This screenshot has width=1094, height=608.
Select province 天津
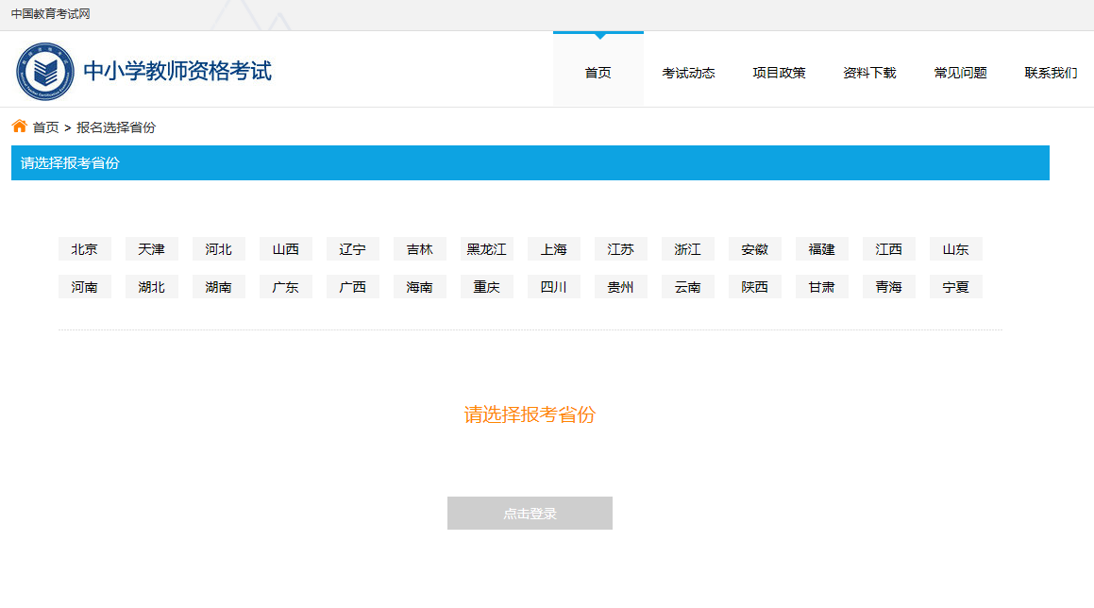pos(151,249)
